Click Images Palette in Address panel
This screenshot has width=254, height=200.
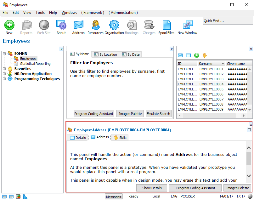tap(237, 188)
